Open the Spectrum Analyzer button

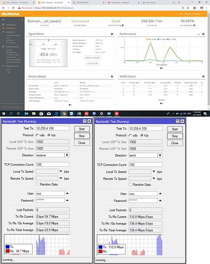pos(93,58)
